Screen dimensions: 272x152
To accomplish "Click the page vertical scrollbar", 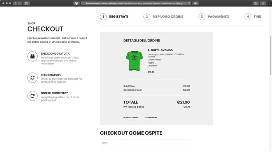I will [x=270, y=55].
